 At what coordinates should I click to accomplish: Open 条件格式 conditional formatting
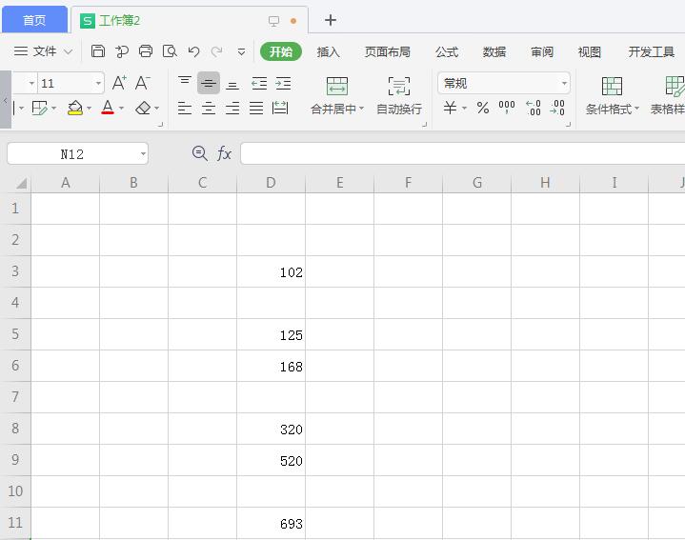tap(612, 96)
